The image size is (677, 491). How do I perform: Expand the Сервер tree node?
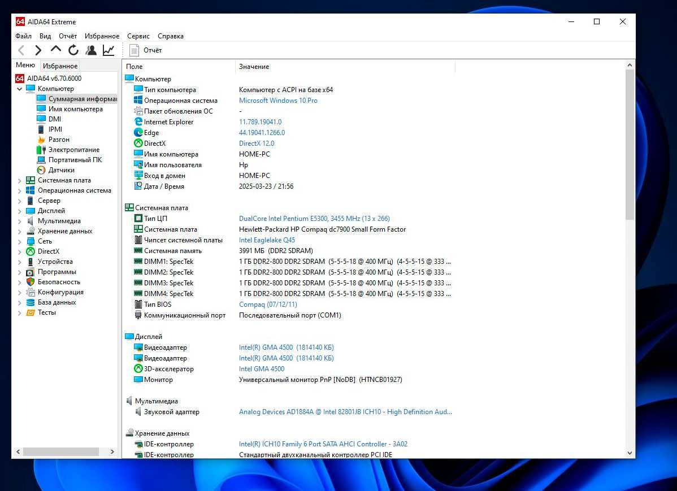[x=19, y=201]
